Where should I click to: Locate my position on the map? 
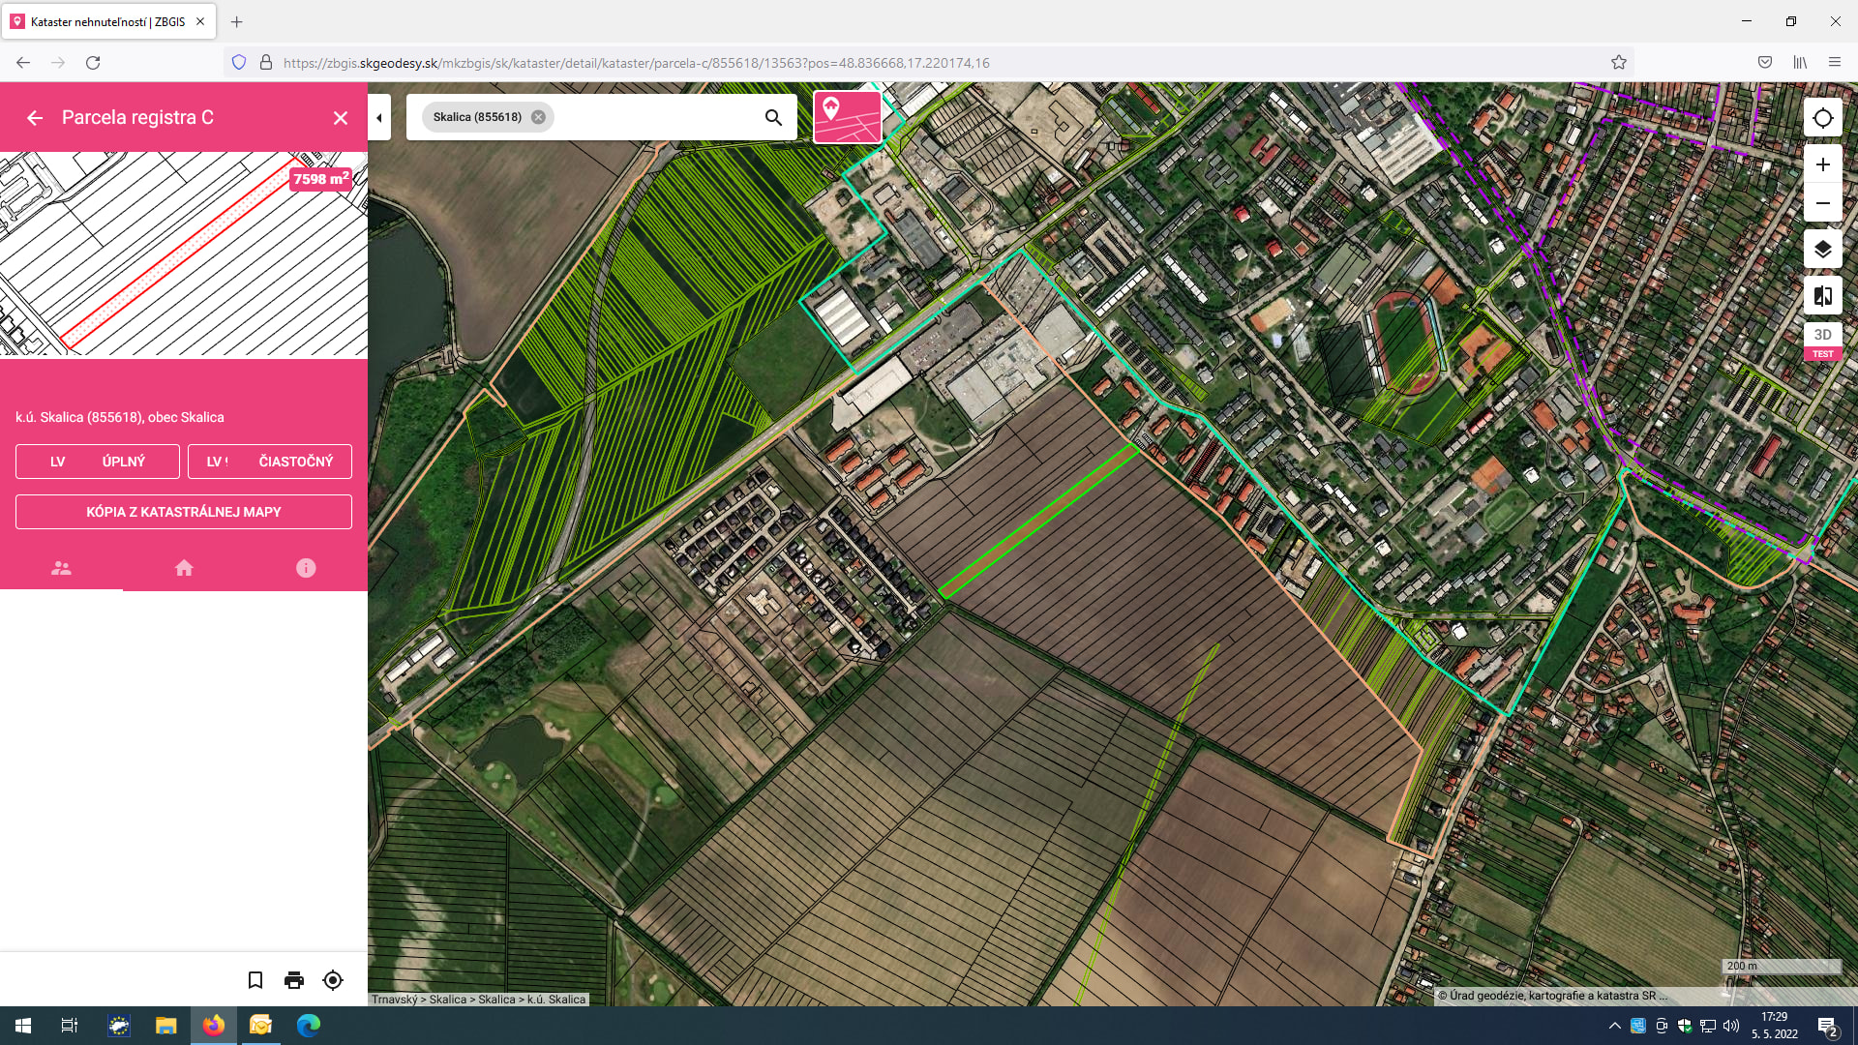pos(1823,118)
